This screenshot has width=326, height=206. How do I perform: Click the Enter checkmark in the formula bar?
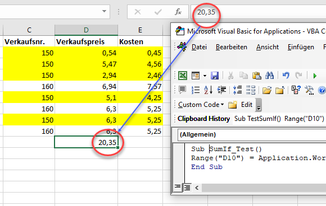coord(158,12)
